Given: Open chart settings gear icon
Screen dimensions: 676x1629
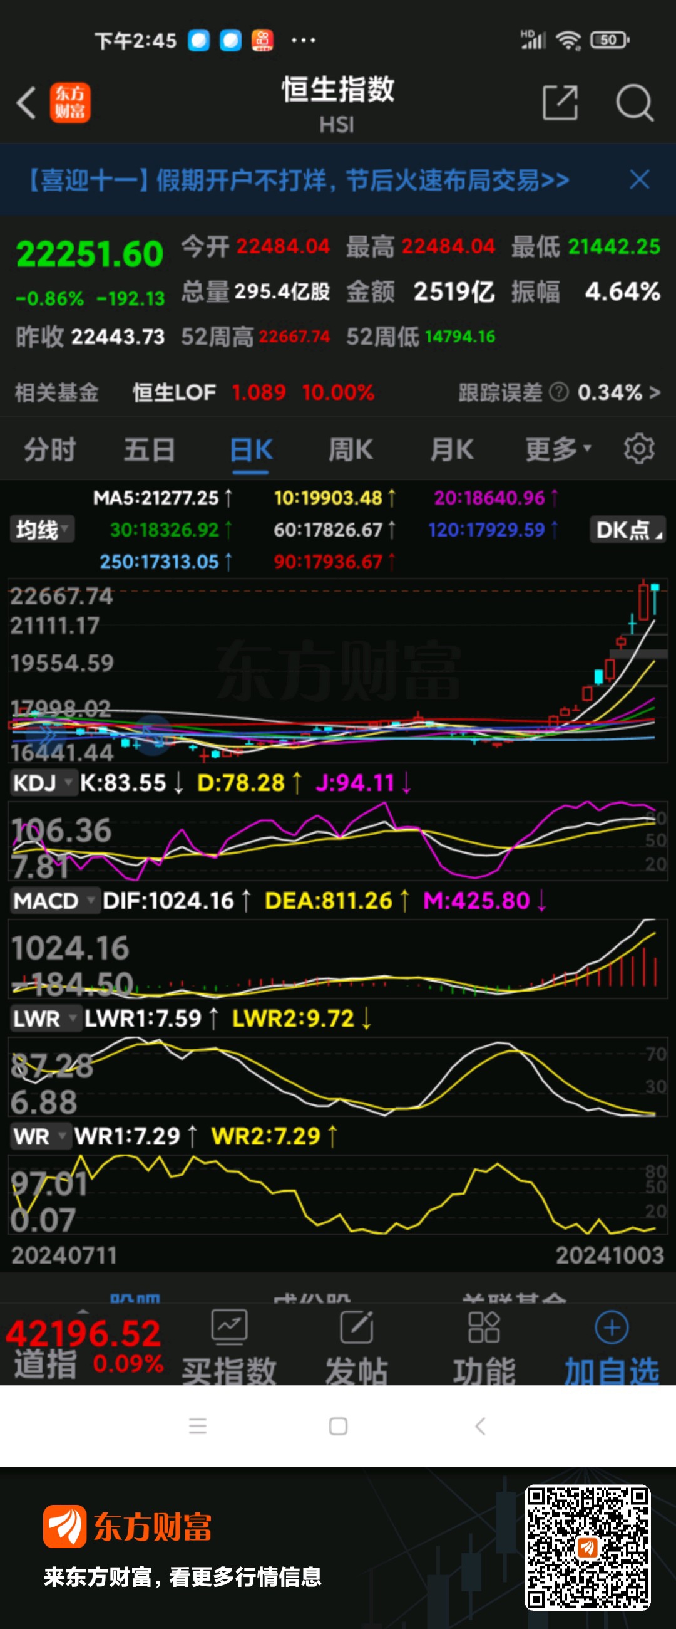Looking at the screenshot, I should pyautogui.click(x=638, y=449).
